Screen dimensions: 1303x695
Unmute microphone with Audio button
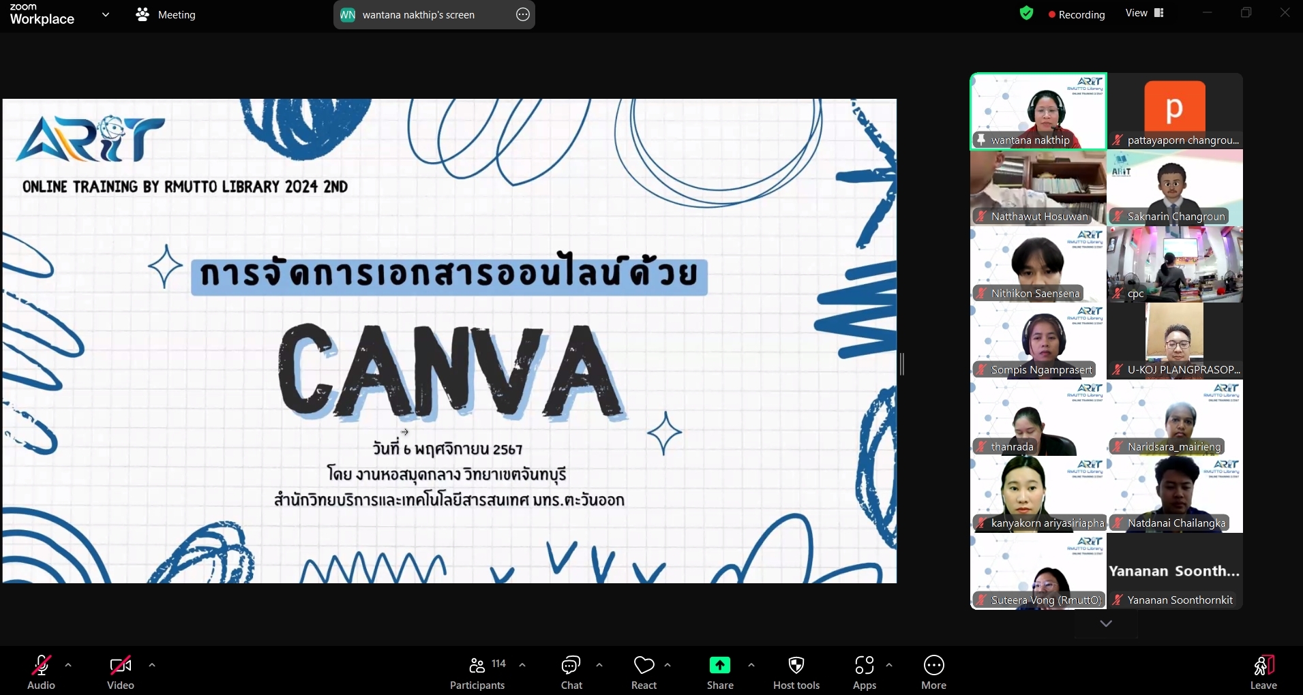(41, 672)
